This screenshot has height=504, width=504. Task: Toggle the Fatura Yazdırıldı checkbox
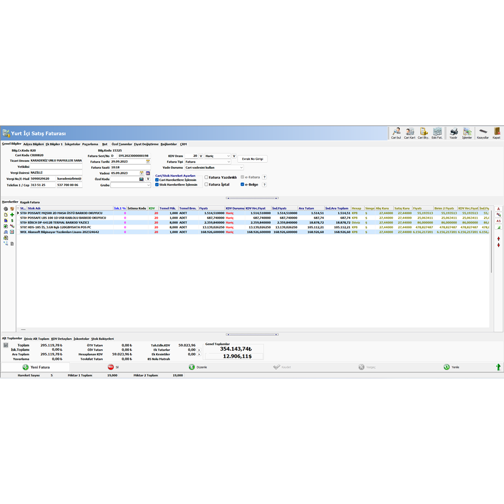point(207,177)
